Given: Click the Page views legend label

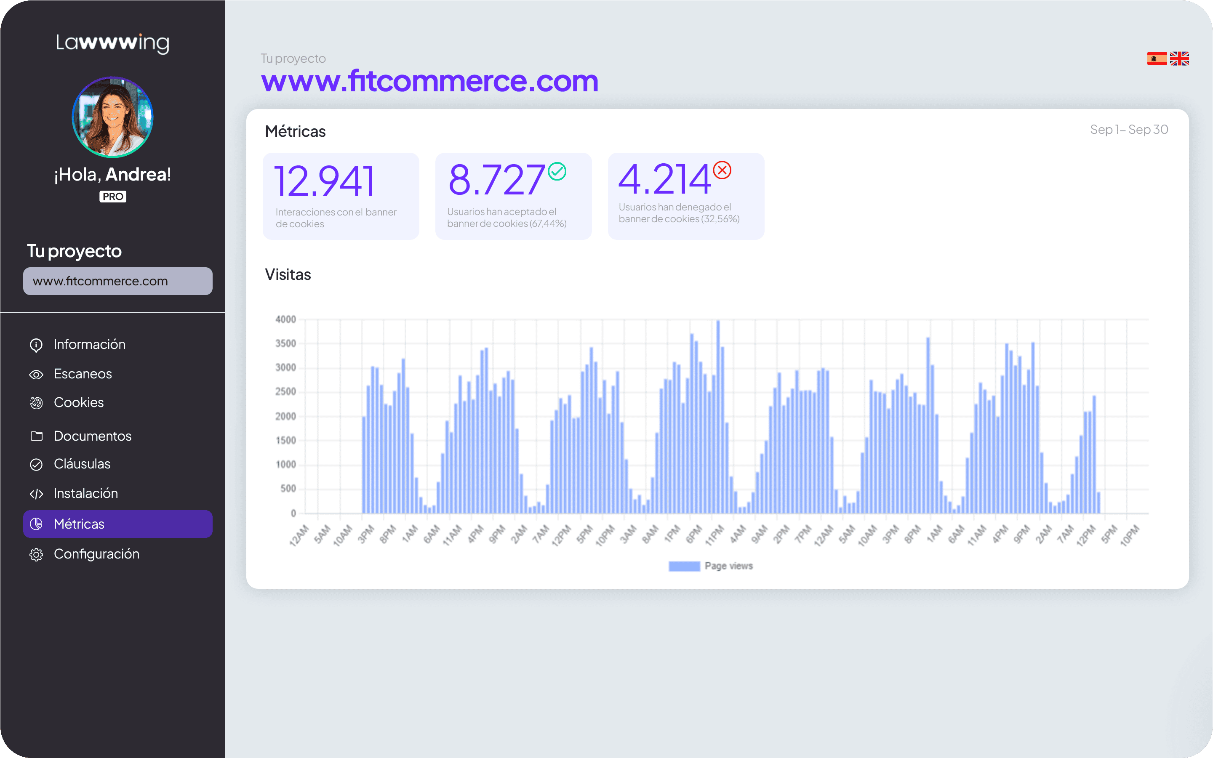Looking at the screenshot, I should pos(729,566).
